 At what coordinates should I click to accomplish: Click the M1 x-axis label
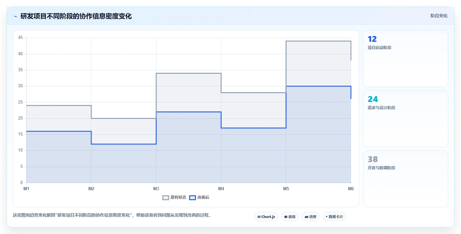click(x=26, y=189)
